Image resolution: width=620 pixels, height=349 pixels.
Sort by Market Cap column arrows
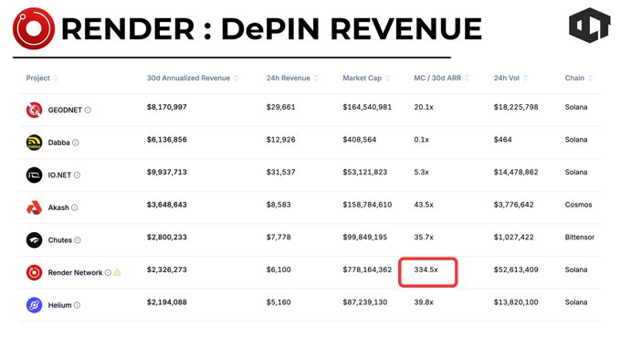point(387,78)
